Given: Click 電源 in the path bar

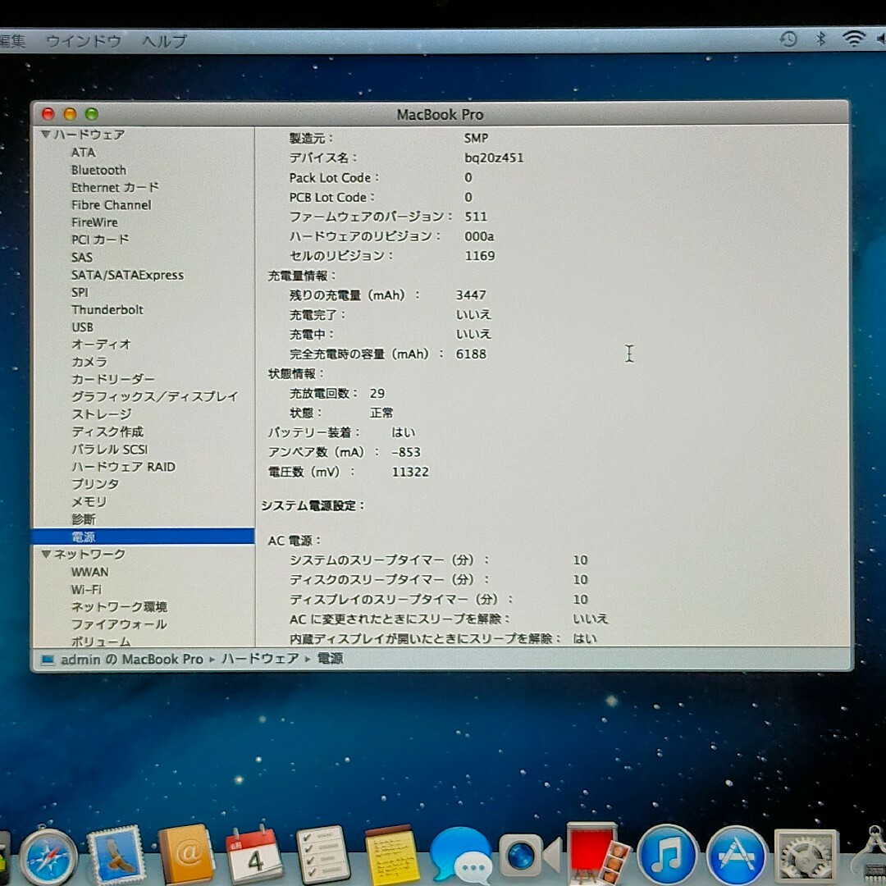Looking at the screenshot, I should pos(330,659).
